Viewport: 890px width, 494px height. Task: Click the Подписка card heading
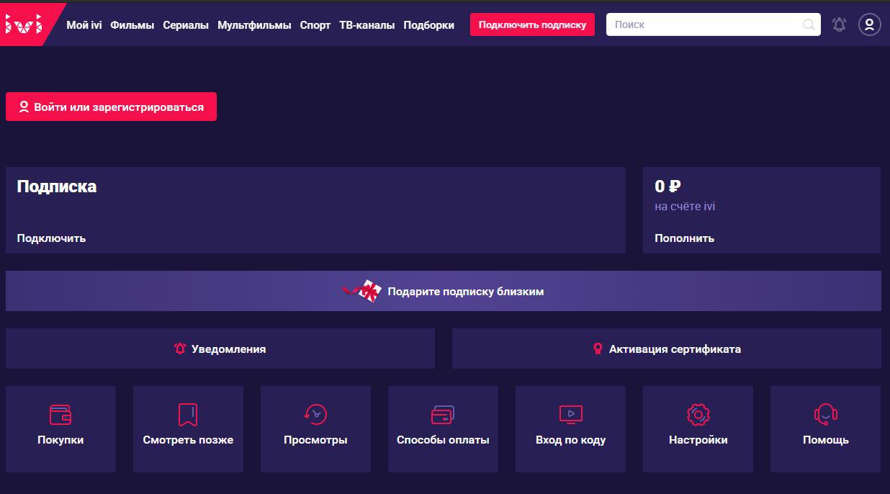[57, 187]
